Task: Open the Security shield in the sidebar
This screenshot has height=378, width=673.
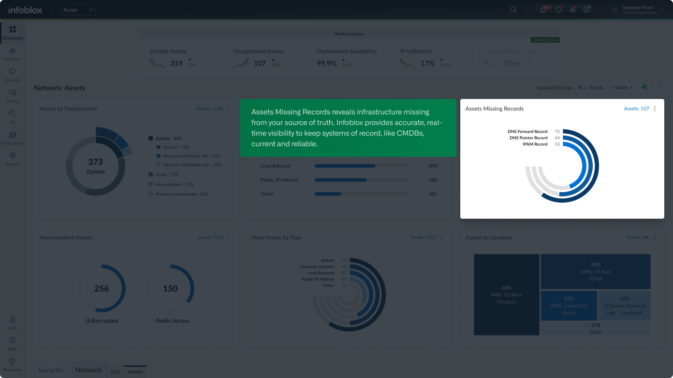Action: [13, 74]
